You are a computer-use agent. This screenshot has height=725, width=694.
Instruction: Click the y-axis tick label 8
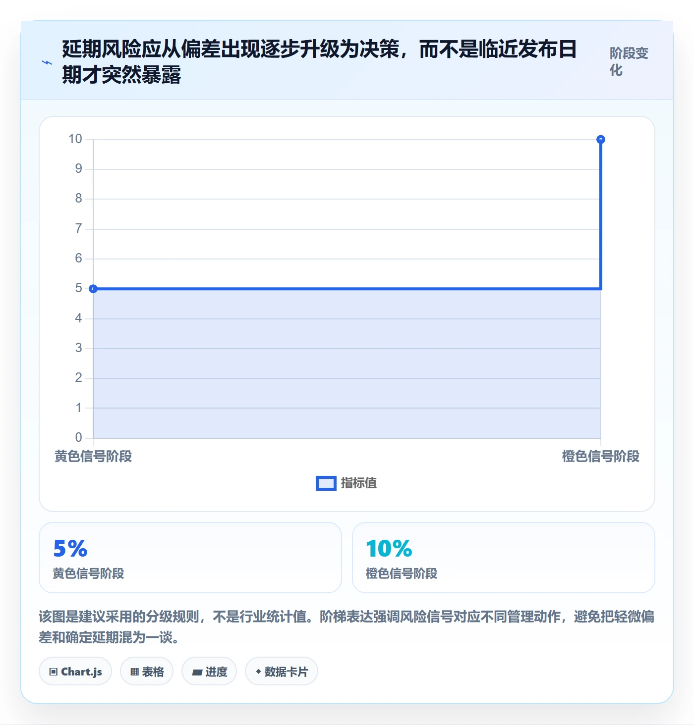[79, 199]
